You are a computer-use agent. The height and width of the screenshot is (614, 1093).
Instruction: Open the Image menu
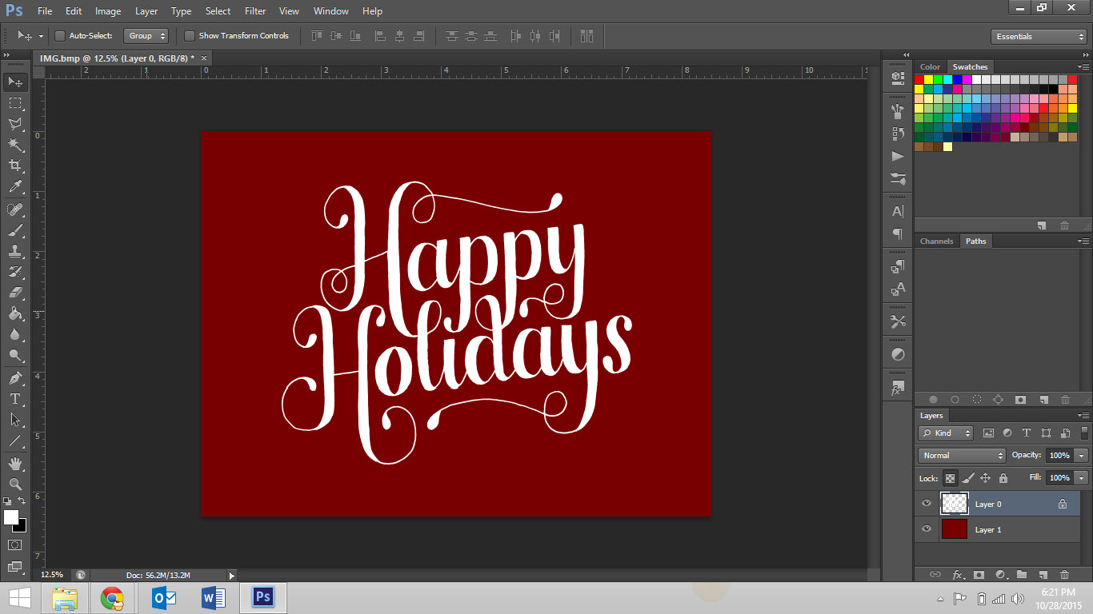pyautogui.click(x=108, y=11)
